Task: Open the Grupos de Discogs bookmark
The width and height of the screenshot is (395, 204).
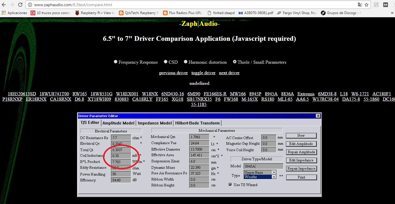Action: (x=341, y=13)
